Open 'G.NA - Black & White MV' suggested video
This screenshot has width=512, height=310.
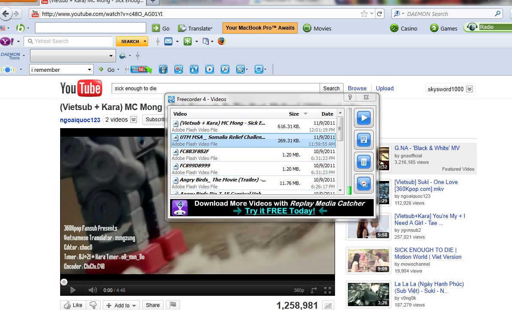click(x=427, y=148)
